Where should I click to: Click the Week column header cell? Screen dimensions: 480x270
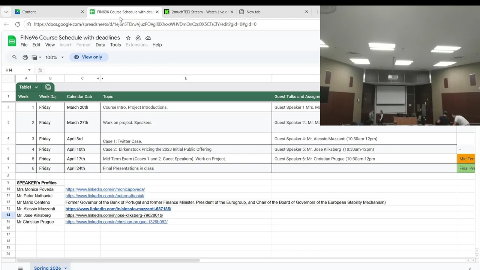pyautogui.click(x=26, y=96)
